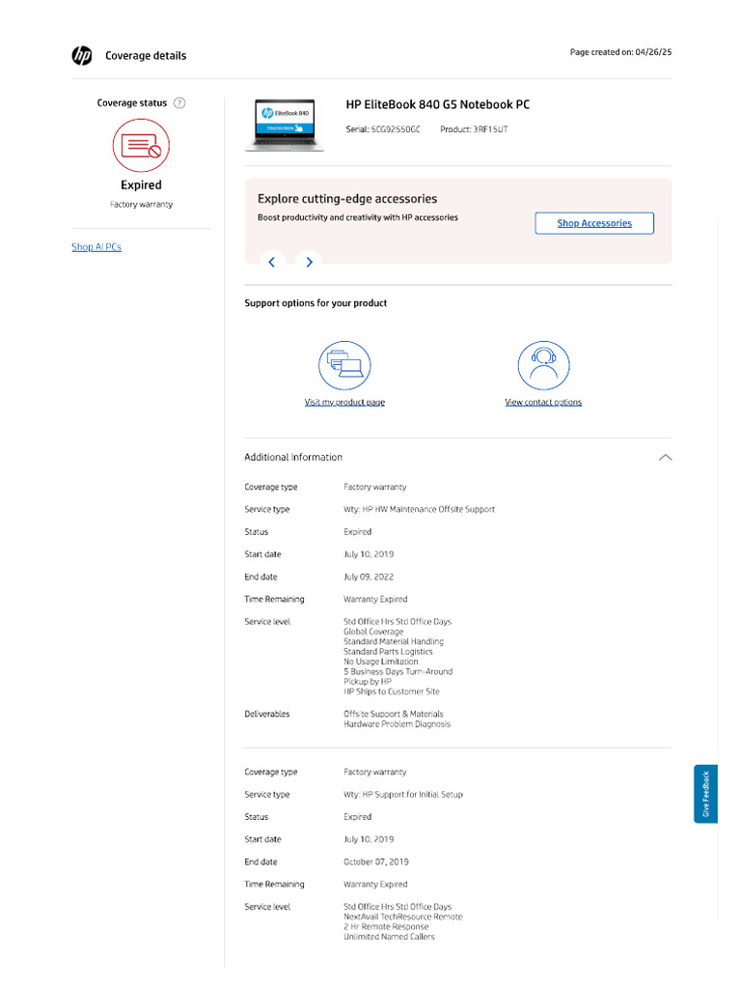Click the HP EliteBook 840 G5 Notebook PC title

[x=438, y=104]
